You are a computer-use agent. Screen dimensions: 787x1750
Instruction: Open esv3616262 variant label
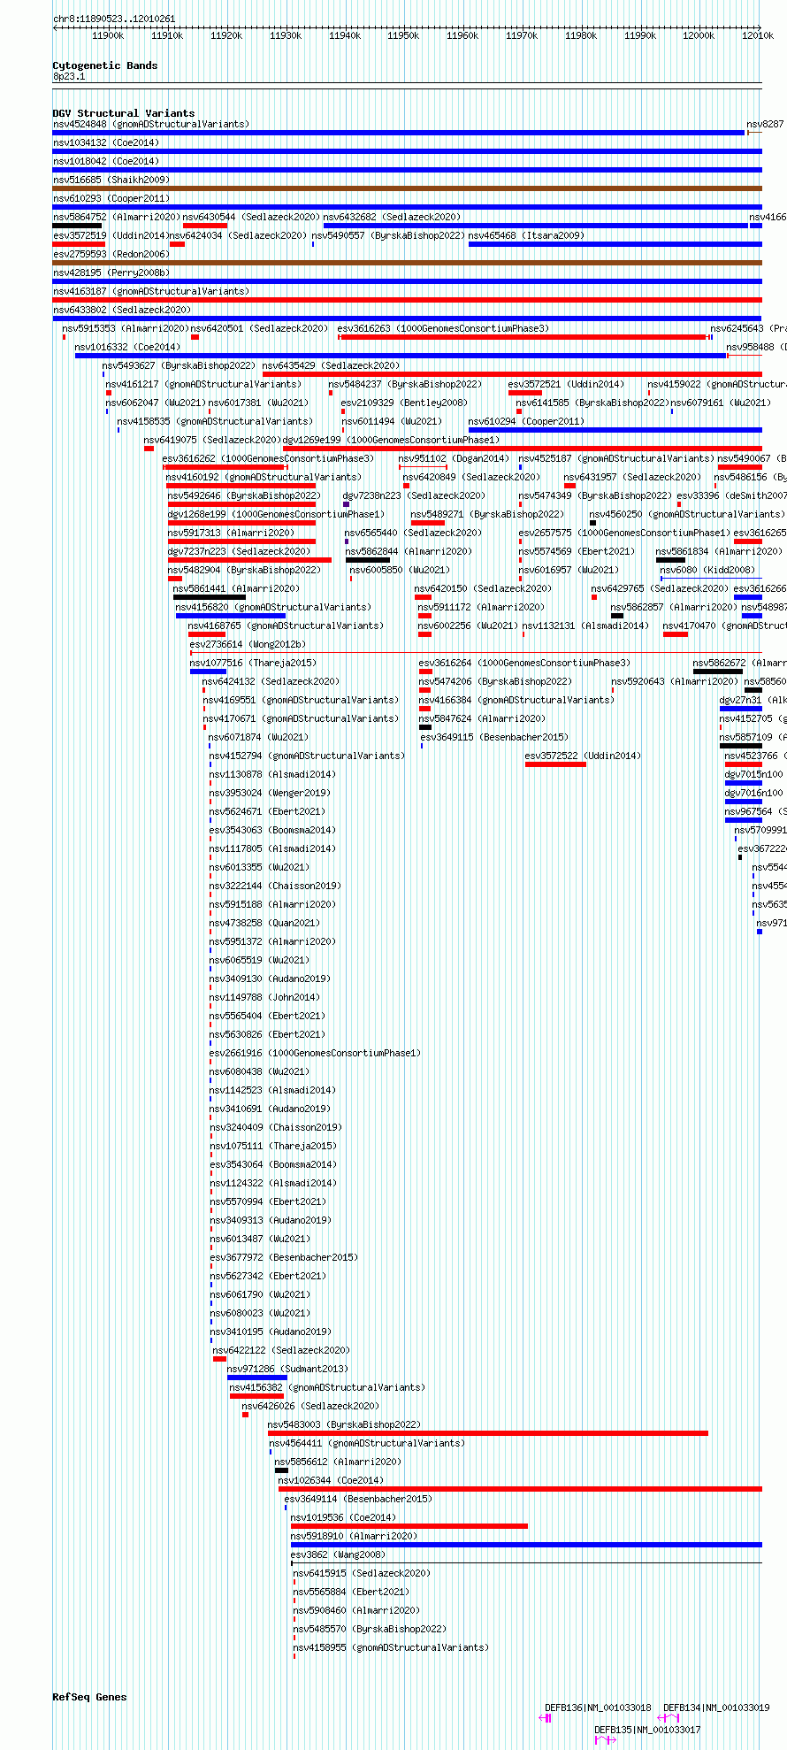[268, 458]
